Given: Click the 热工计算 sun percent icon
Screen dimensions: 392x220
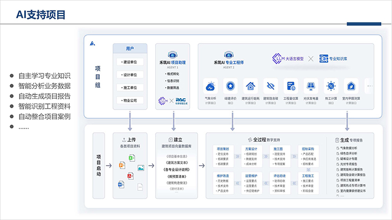Looking at the screenshot, I should click(331, 86).
